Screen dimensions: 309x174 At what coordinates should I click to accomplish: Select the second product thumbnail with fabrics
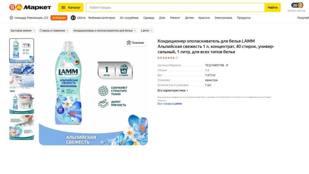pos(22,76)
